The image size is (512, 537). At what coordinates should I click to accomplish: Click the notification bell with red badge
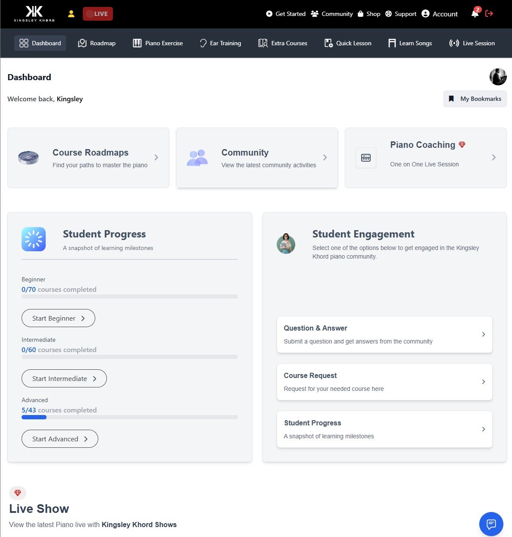[475, 14]
